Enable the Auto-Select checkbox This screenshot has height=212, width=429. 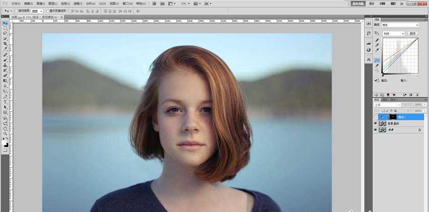(x=17, y=10)
